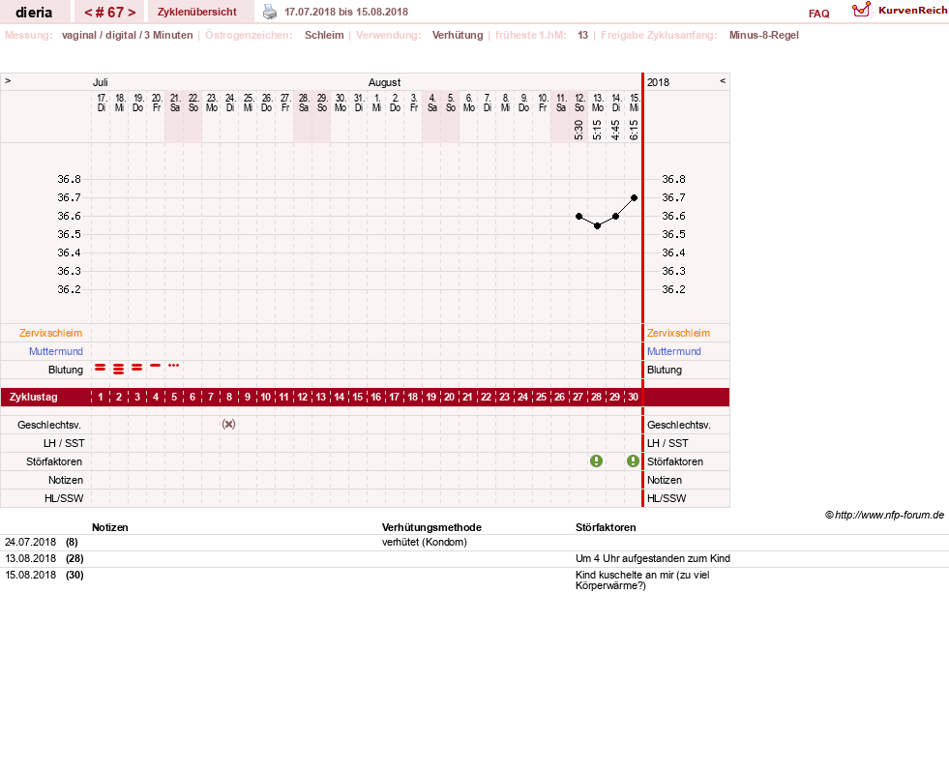Click the '>' arrow at the chart's top-left corner
Viewport: 949px width, 772px height.
[x=8, y=80]
